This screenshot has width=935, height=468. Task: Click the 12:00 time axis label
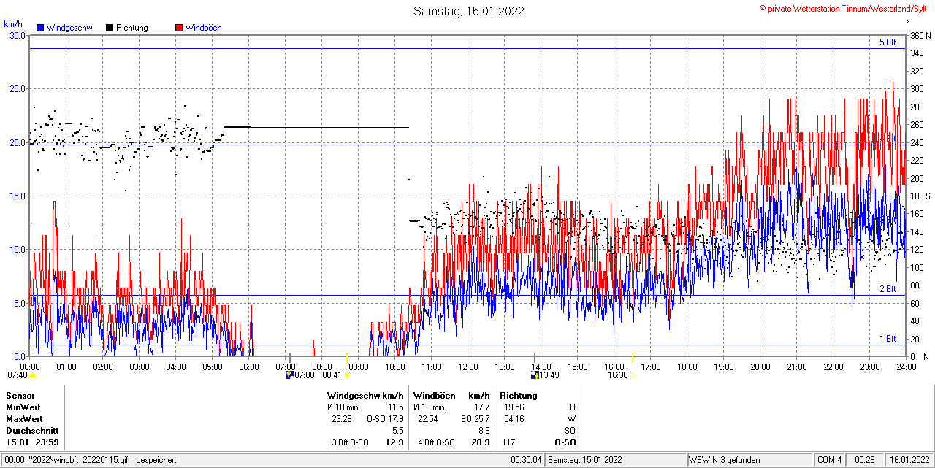[468, 367]
